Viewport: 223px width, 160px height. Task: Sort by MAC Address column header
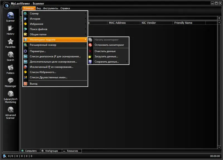tap(123, 23)
